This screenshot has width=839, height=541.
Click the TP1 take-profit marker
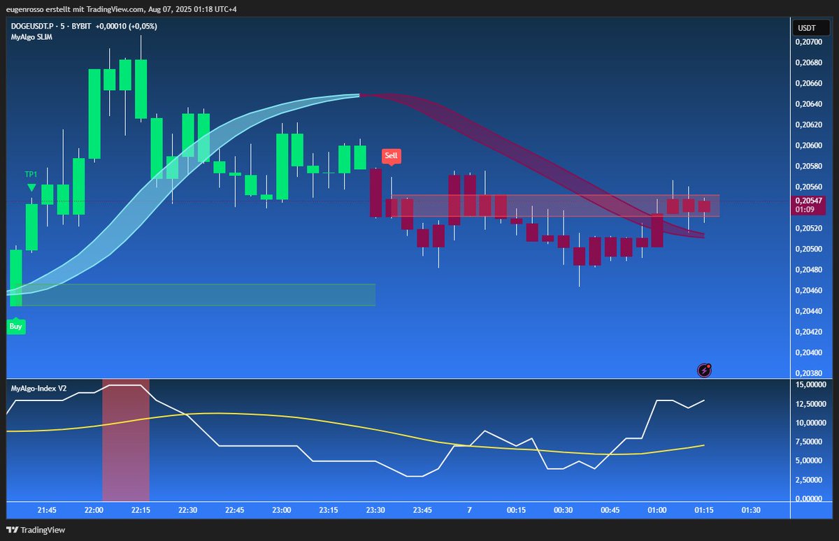pos(31,179)
